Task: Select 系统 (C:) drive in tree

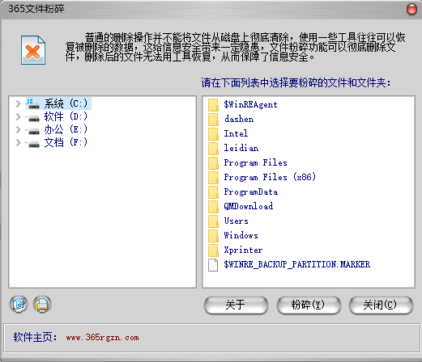Action: click(66, 103)
